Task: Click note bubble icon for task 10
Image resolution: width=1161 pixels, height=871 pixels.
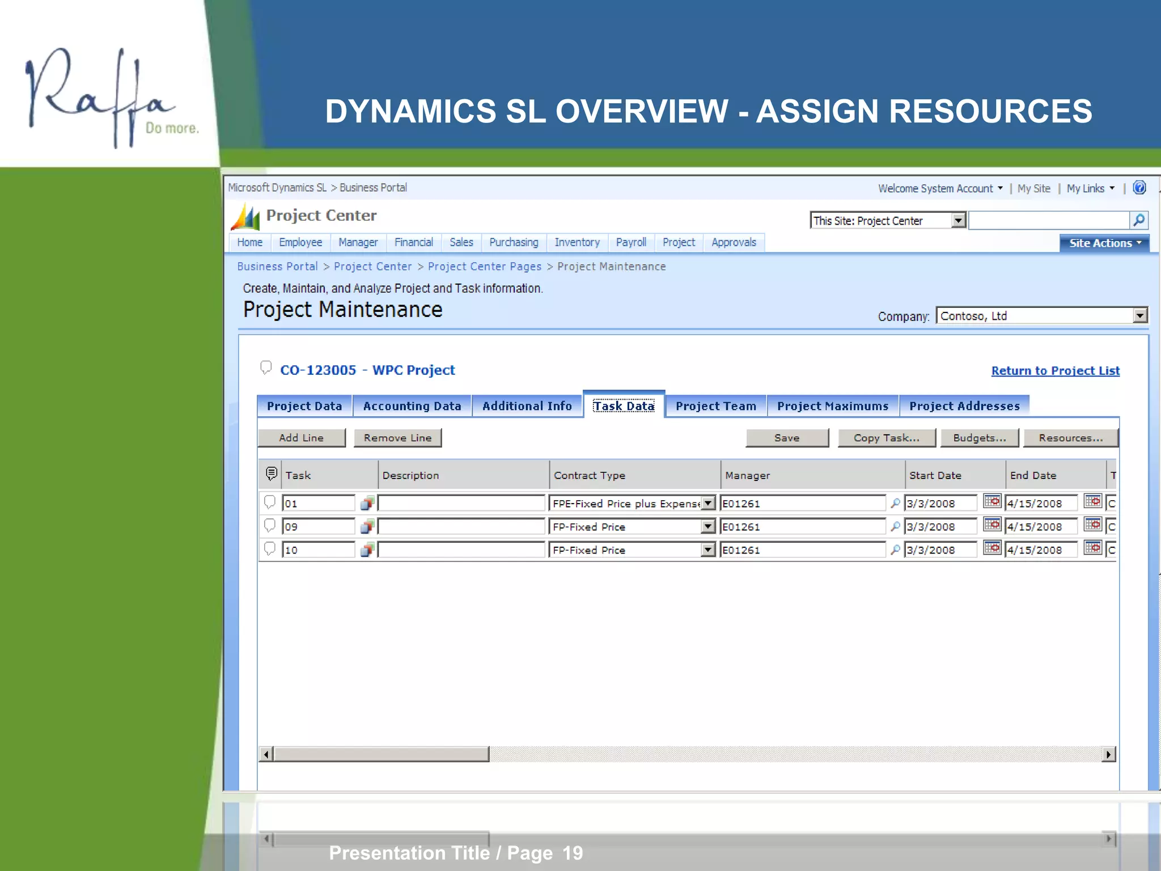Action: click(x=270, y=549)
